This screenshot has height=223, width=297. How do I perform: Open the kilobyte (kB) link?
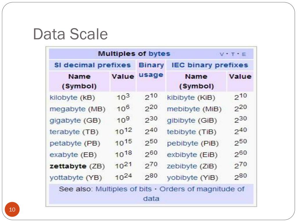[64, 98]
